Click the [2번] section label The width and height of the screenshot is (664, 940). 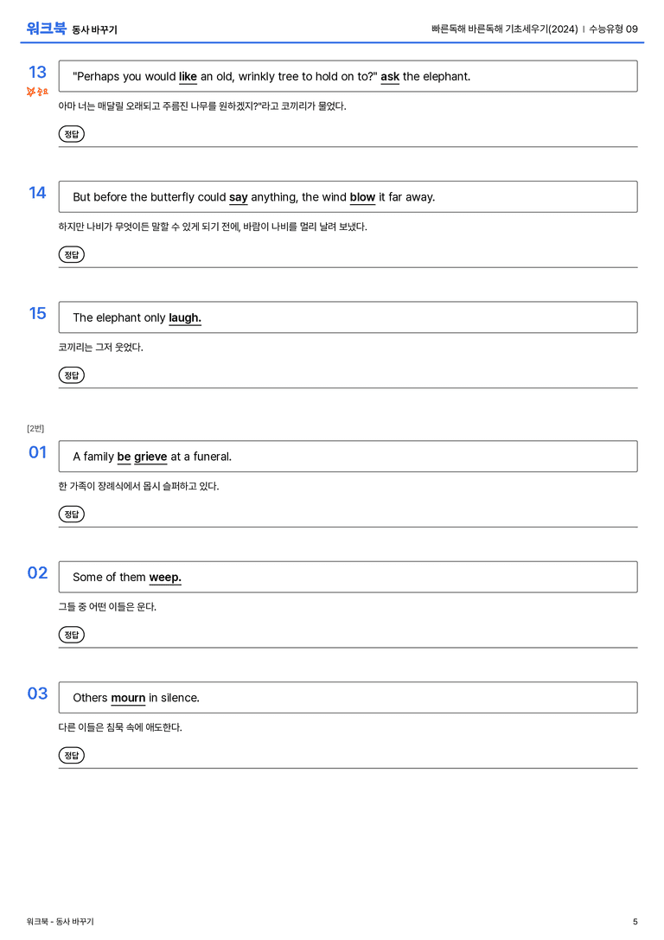click(35, 428)
